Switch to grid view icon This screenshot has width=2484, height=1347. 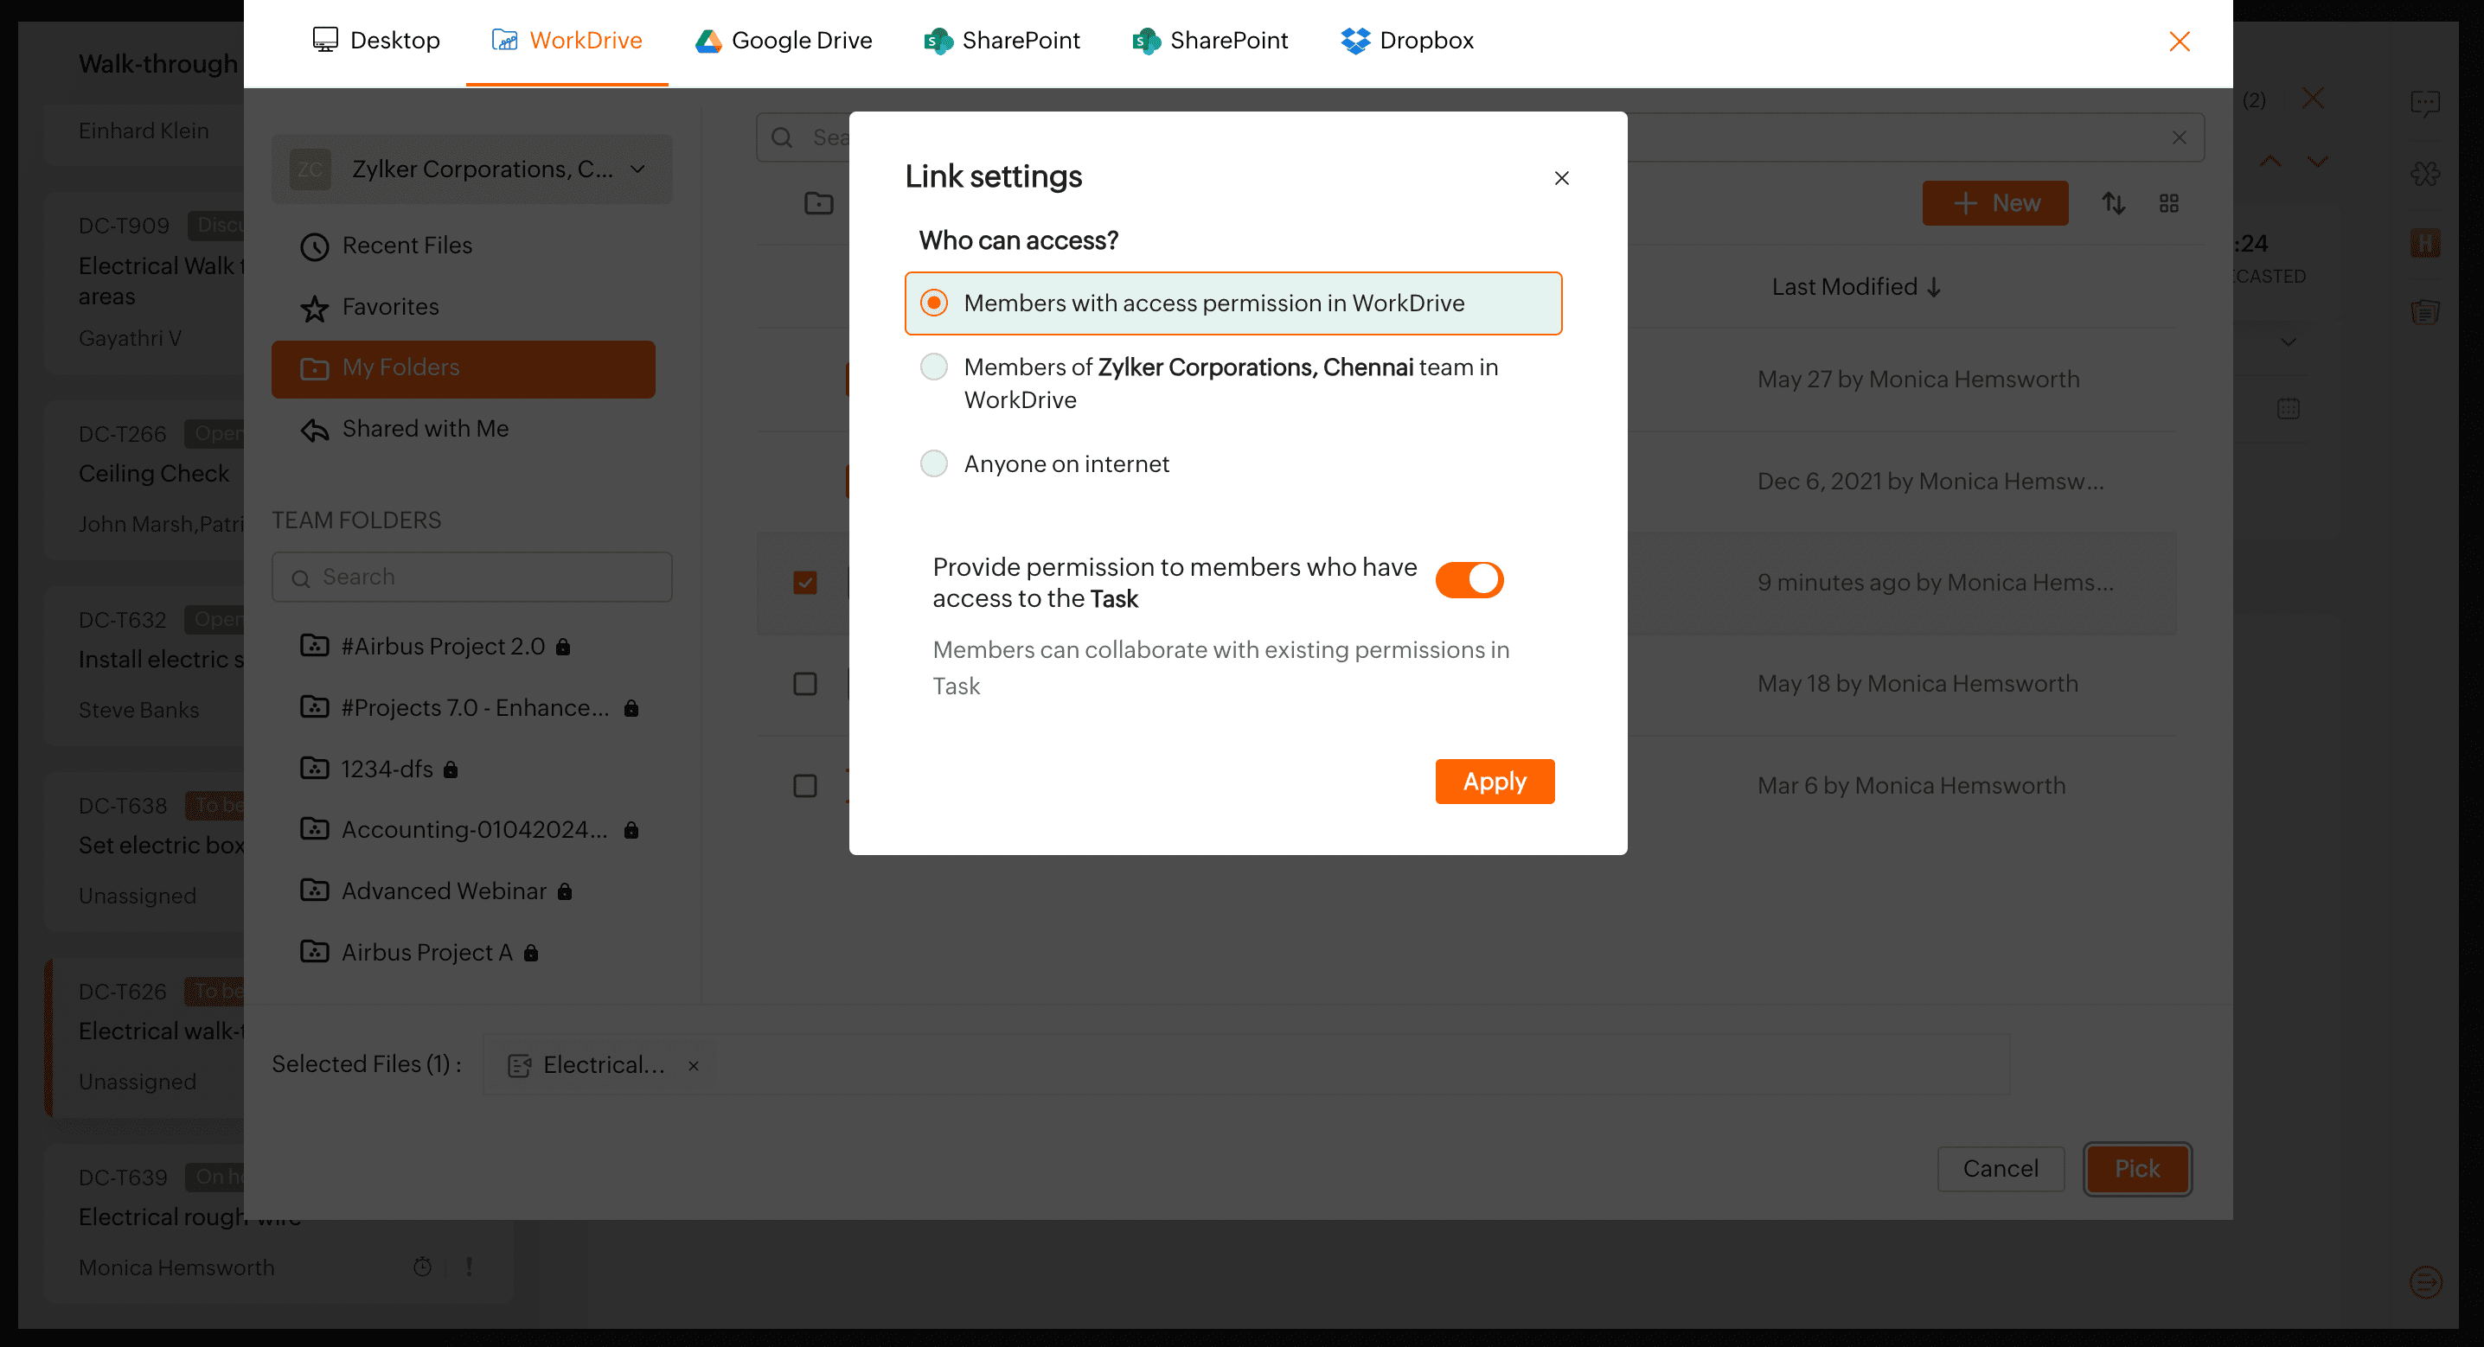pyautogui.click(x=2168, y=203)
